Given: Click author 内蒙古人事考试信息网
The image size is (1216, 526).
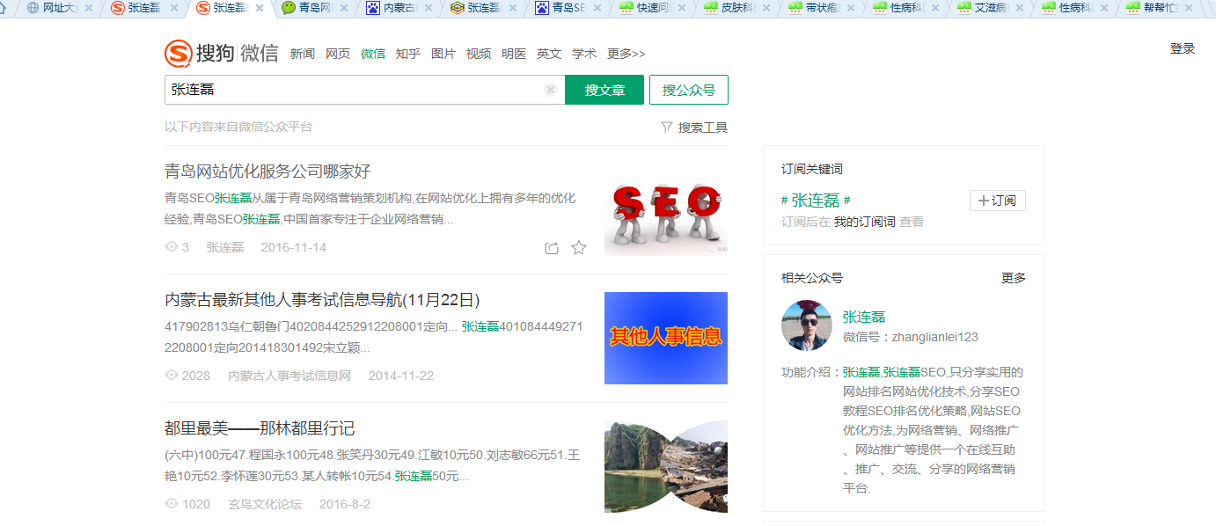Looking at the screenshot, I should (289, 376).
